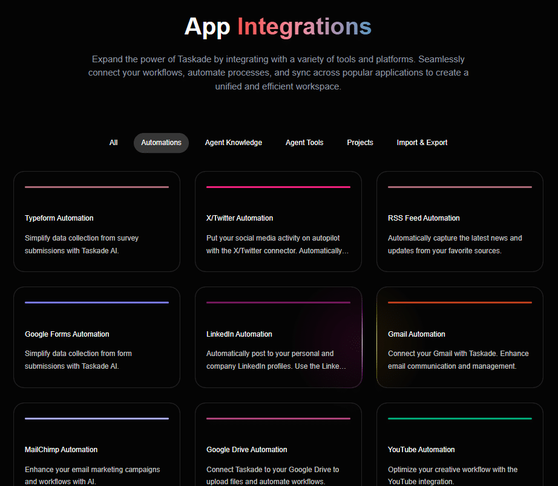Open the Typeform Automation card title
Image resolution: width=558 pixels, height=486 pixels.
tap(59, 218)
